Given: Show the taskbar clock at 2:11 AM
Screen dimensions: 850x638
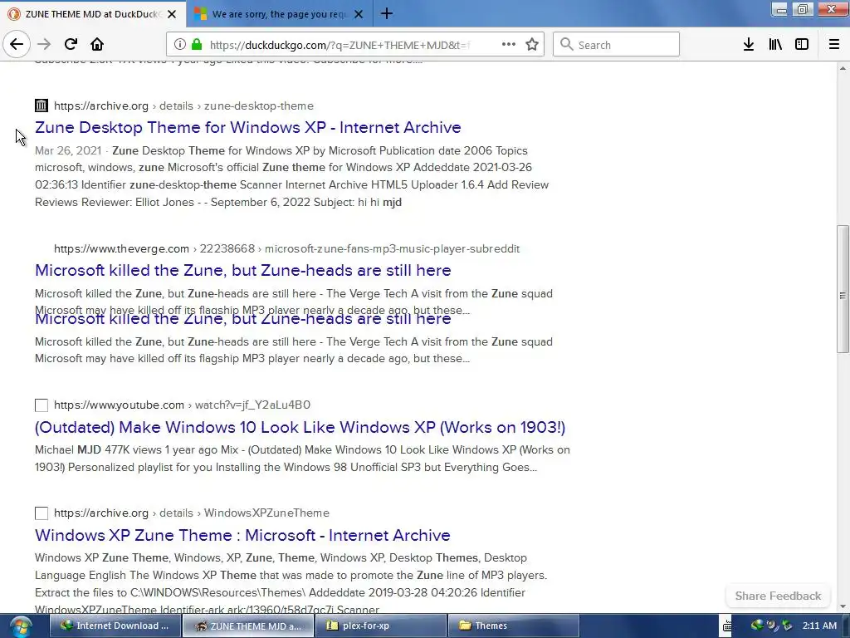Looking at the screenshot, I should pos(819,626).
